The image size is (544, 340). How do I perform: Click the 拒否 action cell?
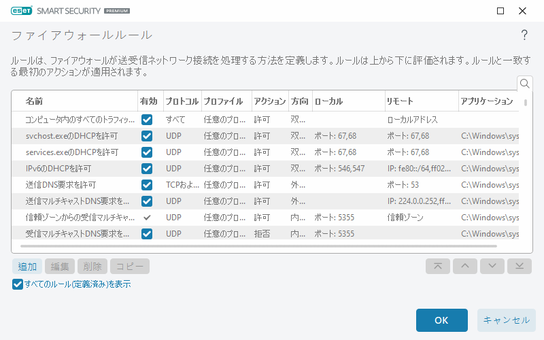click(262, 234)
